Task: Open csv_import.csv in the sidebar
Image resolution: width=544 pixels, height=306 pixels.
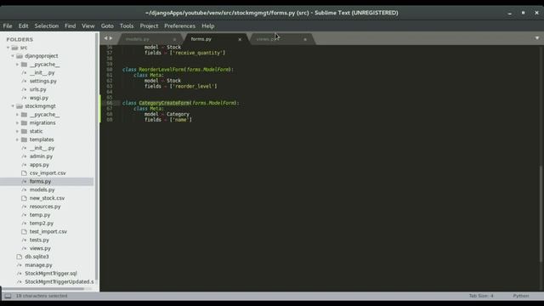Action: (48, 173)
